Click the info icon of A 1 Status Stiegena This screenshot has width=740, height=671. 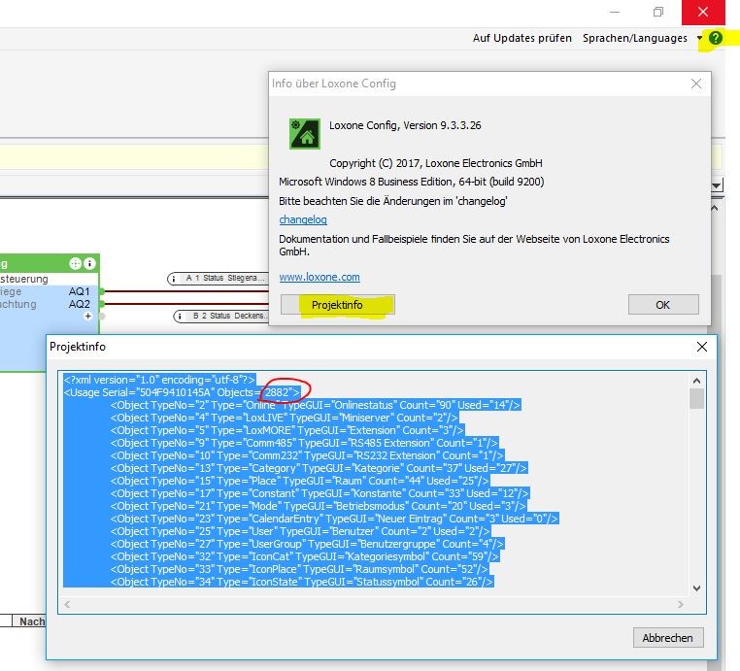point(174,279)
